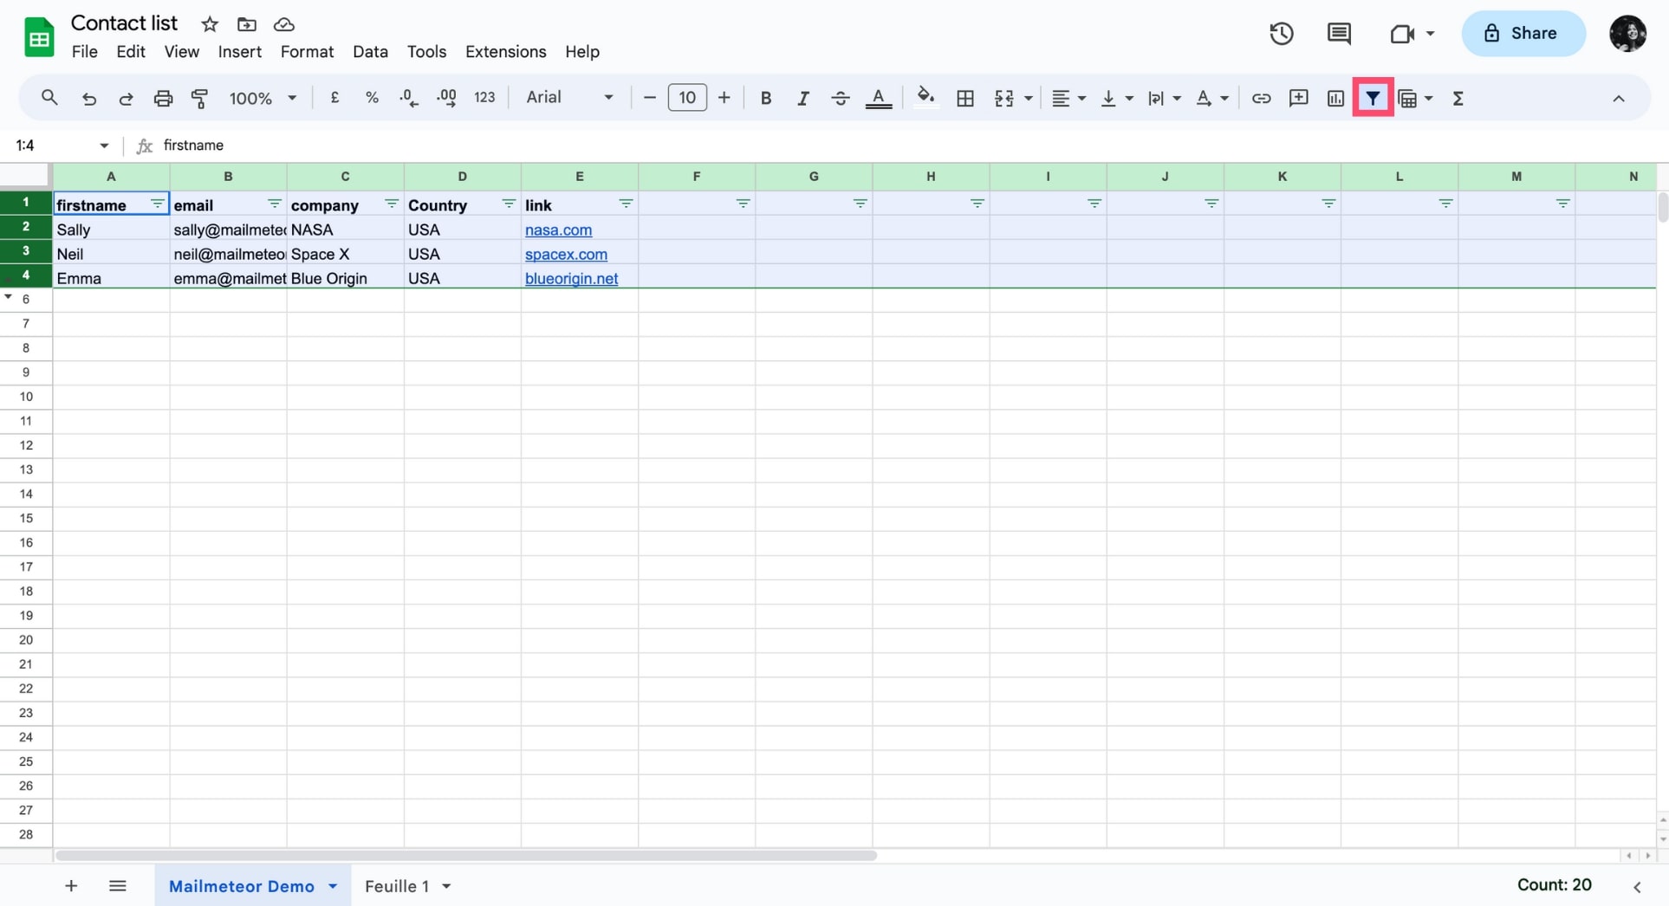Open firstname column filter menu
The height and width of the screenshot is (906, 1669).
click(157, 204)
